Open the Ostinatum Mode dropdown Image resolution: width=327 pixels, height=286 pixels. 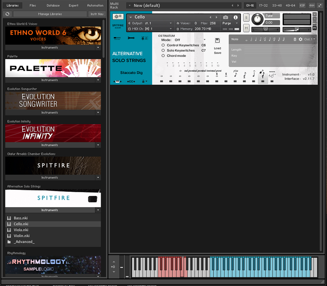204,40
